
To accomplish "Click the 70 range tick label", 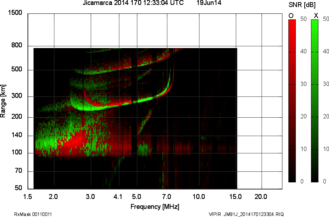I will tap(19, 171).
